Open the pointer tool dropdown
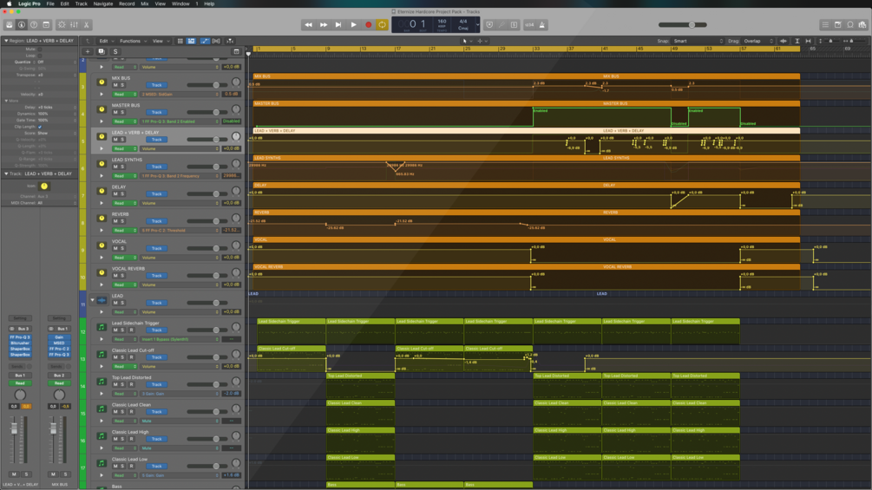The height and width of the screenshot is (490, 872). (467, 41)
